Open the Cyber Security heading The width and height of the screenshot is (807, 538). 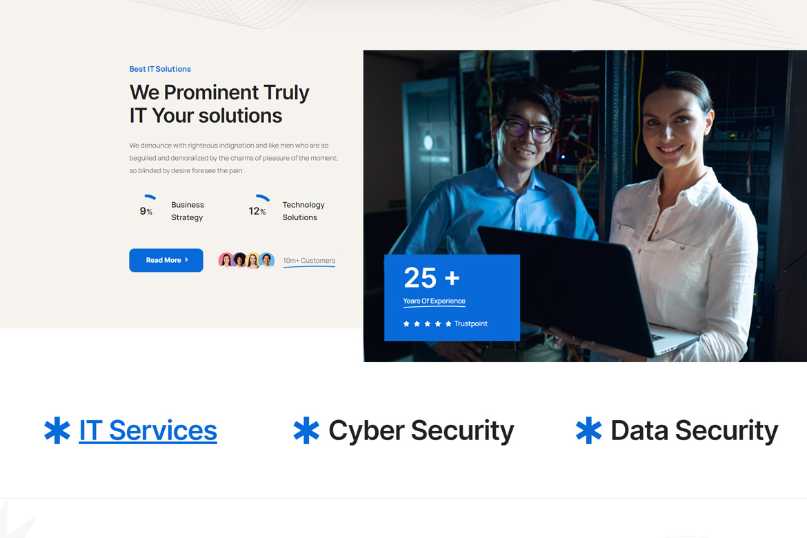pyautogui.click(x=421, y=430)
